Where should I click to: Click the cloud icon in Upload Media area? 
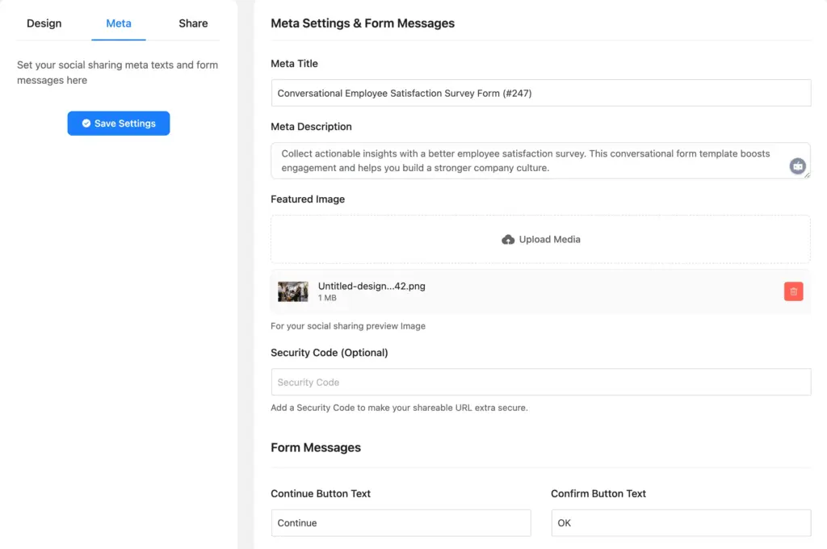tap(508, 239)
